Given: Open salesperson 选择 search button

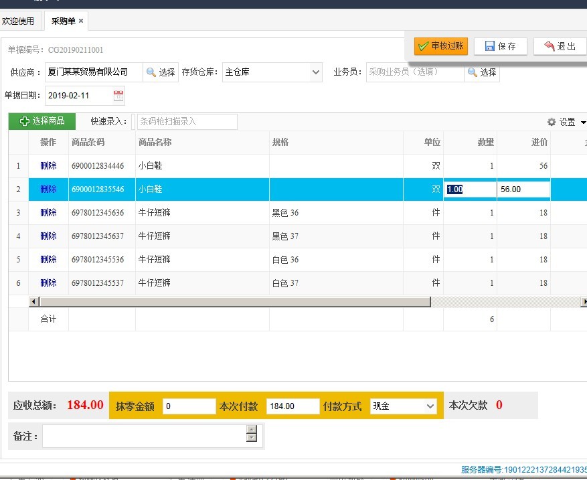Looking at the screenshot, I should (482, 72).
